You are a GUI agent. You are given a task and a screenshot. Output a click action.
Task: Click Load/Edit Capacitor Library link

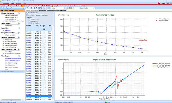[x=11, y=17]
